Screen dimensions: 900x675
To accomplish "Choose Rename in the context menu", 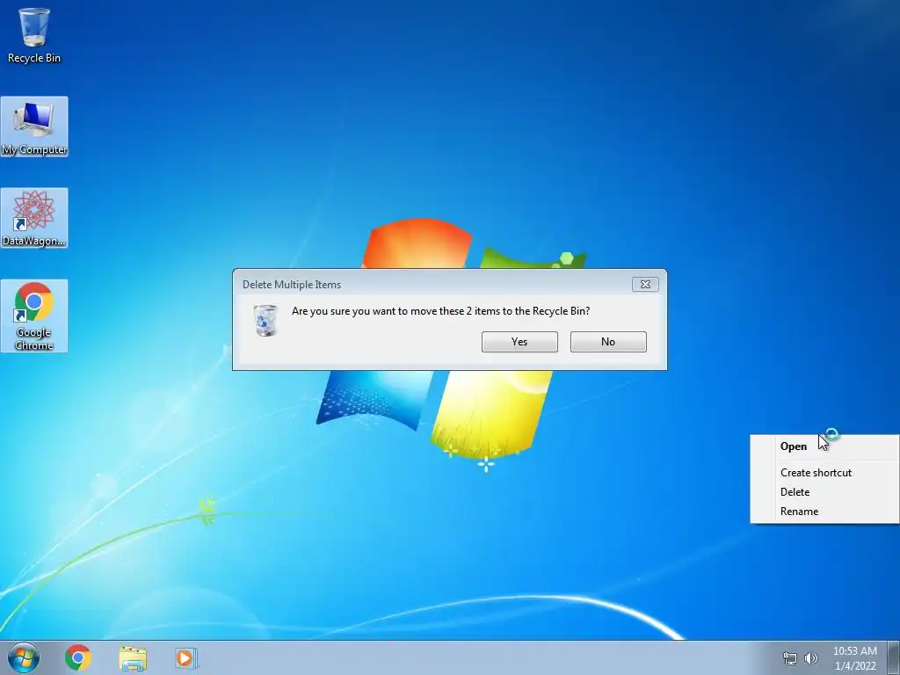I will (824, 512).
